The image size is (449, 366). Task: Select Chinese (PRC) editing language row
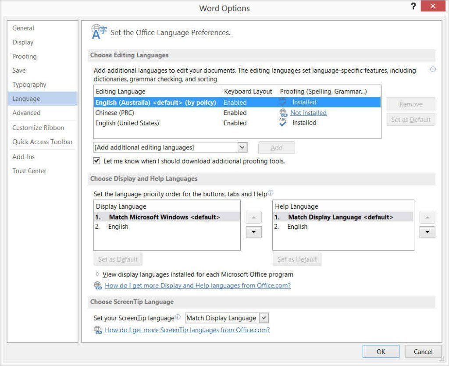[x=237, y=113]
